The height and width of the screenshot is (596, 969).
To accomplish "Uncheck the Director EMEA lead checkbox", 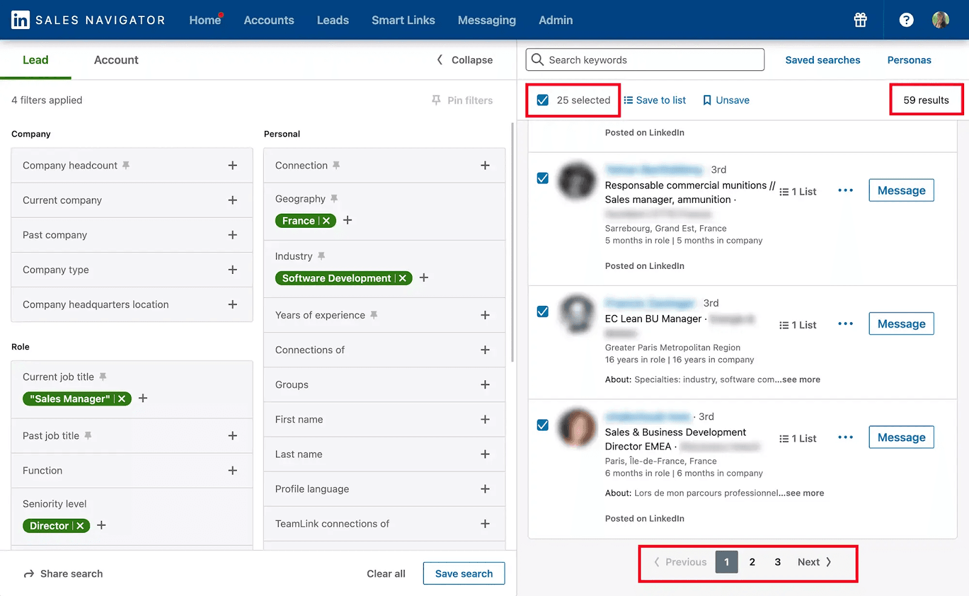I will coord(543,425).
